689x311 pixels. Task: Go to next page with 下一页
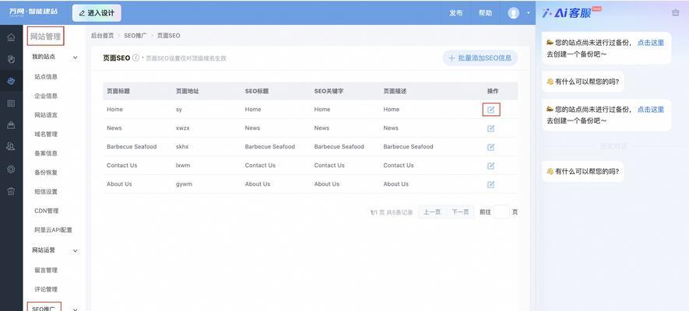pos(461,212)
